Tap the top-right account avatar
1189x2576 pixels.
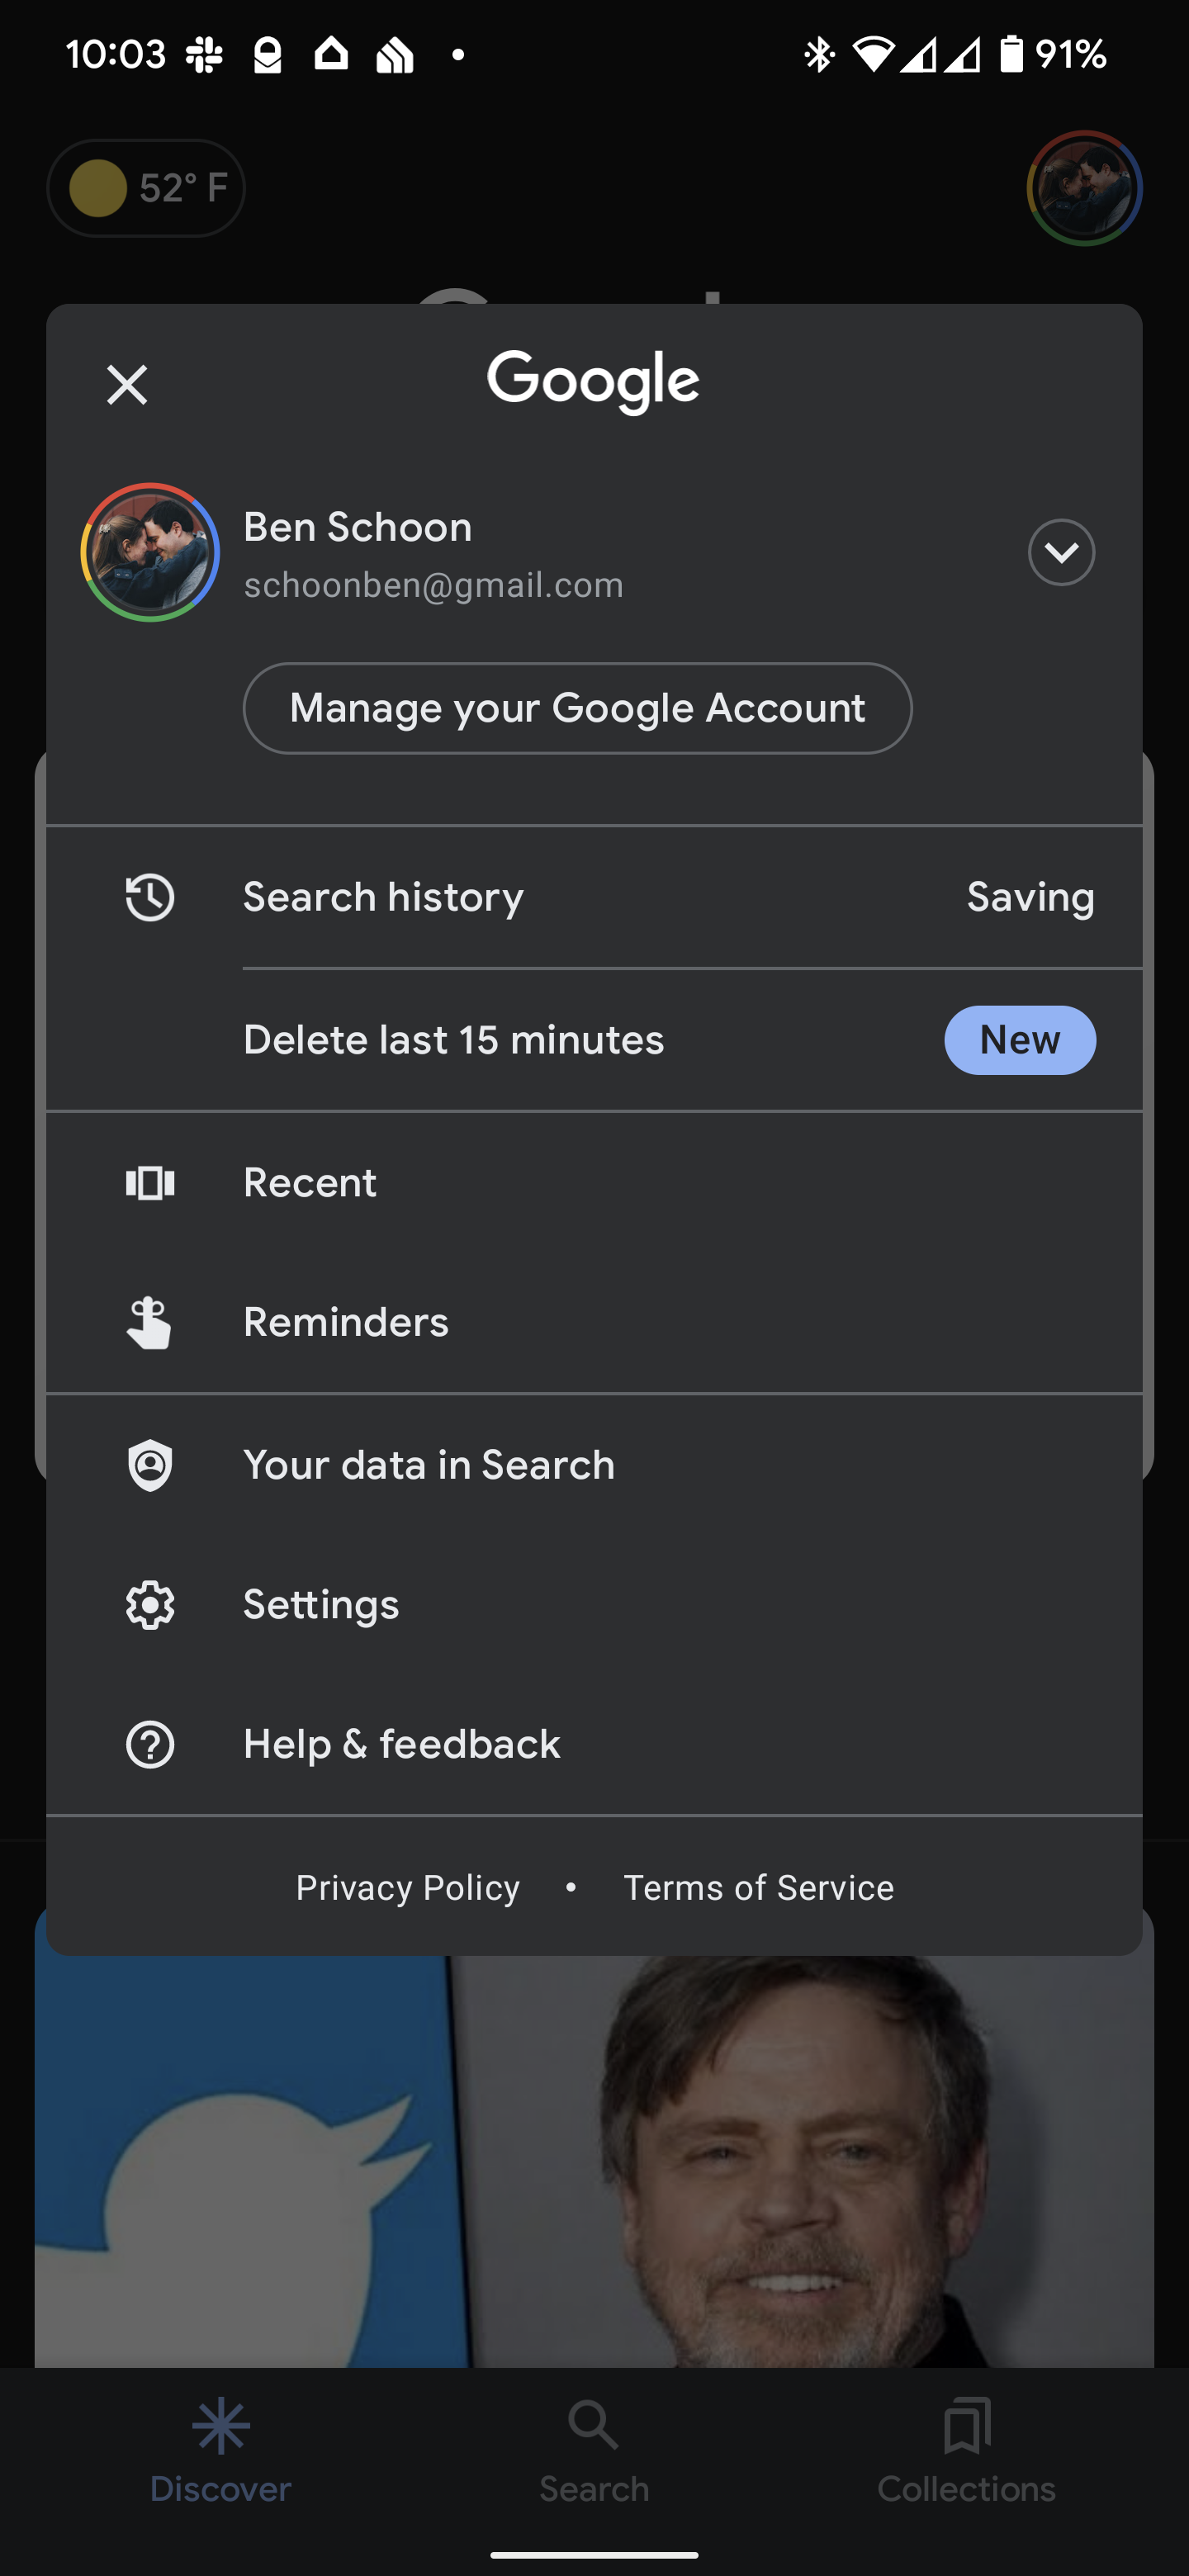[x=1084, y=188]
